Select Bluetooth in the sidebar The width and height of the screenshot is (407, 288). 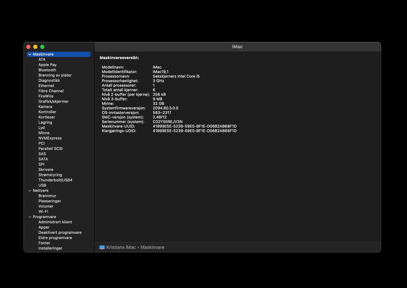click(x=47, y=70)
